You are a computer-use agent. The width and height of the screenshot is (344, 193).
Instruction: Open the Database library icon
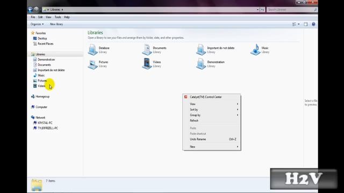[92, 49]
